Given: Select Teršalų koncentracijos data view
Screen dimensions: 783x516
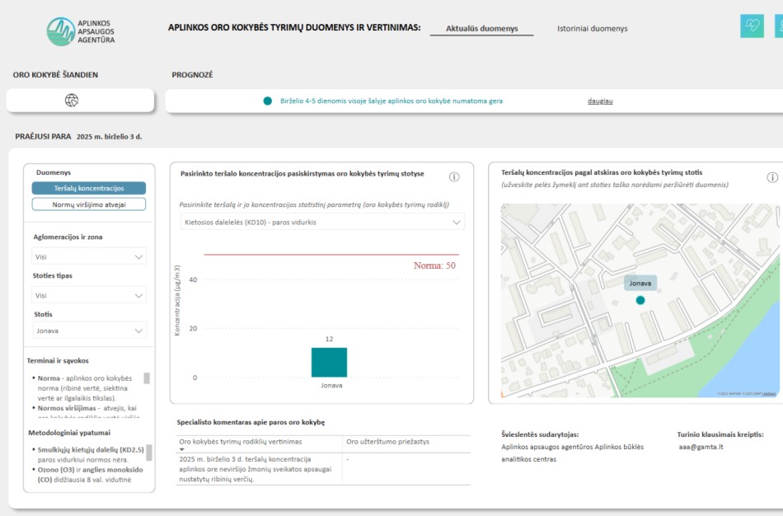Looking at the screenshot, I should (x=89, y=188).
